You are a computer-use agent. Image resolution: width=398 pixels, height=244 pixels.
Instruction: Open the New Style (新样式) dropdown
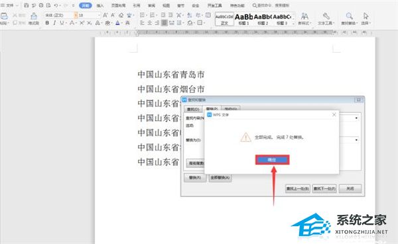(304, 19)
